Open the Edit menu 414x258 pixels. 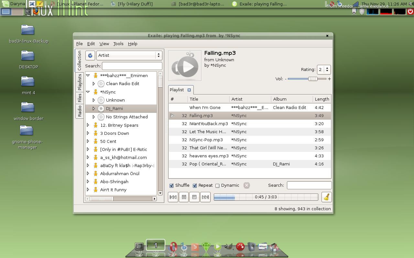point(91,44)
